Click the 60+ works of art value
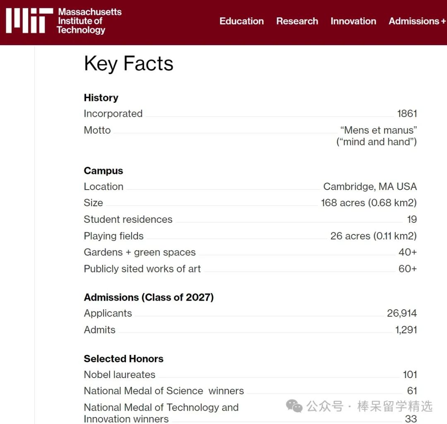Screen dimensions: 447x424 (408, 269)
